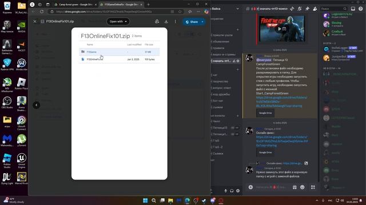Toggle Discord headphones deafen
366x205 pixels.
tap(232, 191)
